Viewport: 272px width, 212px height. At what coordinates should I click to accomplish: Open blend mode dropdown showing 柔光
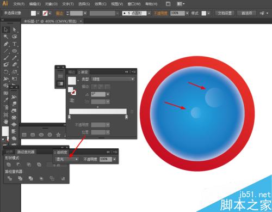66,159
